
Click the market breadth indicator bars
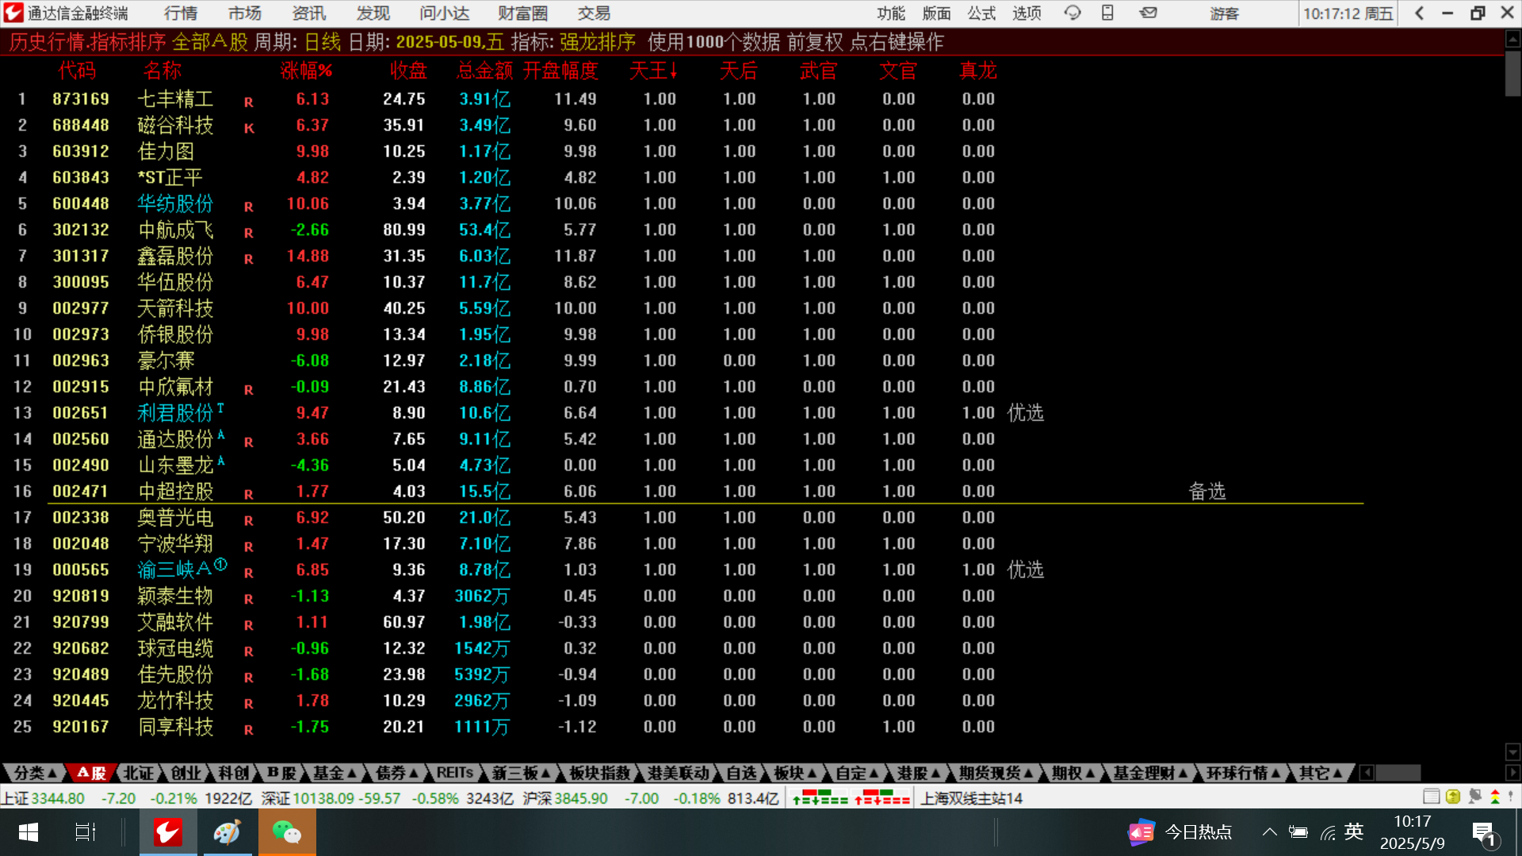(x=820, y=797)
